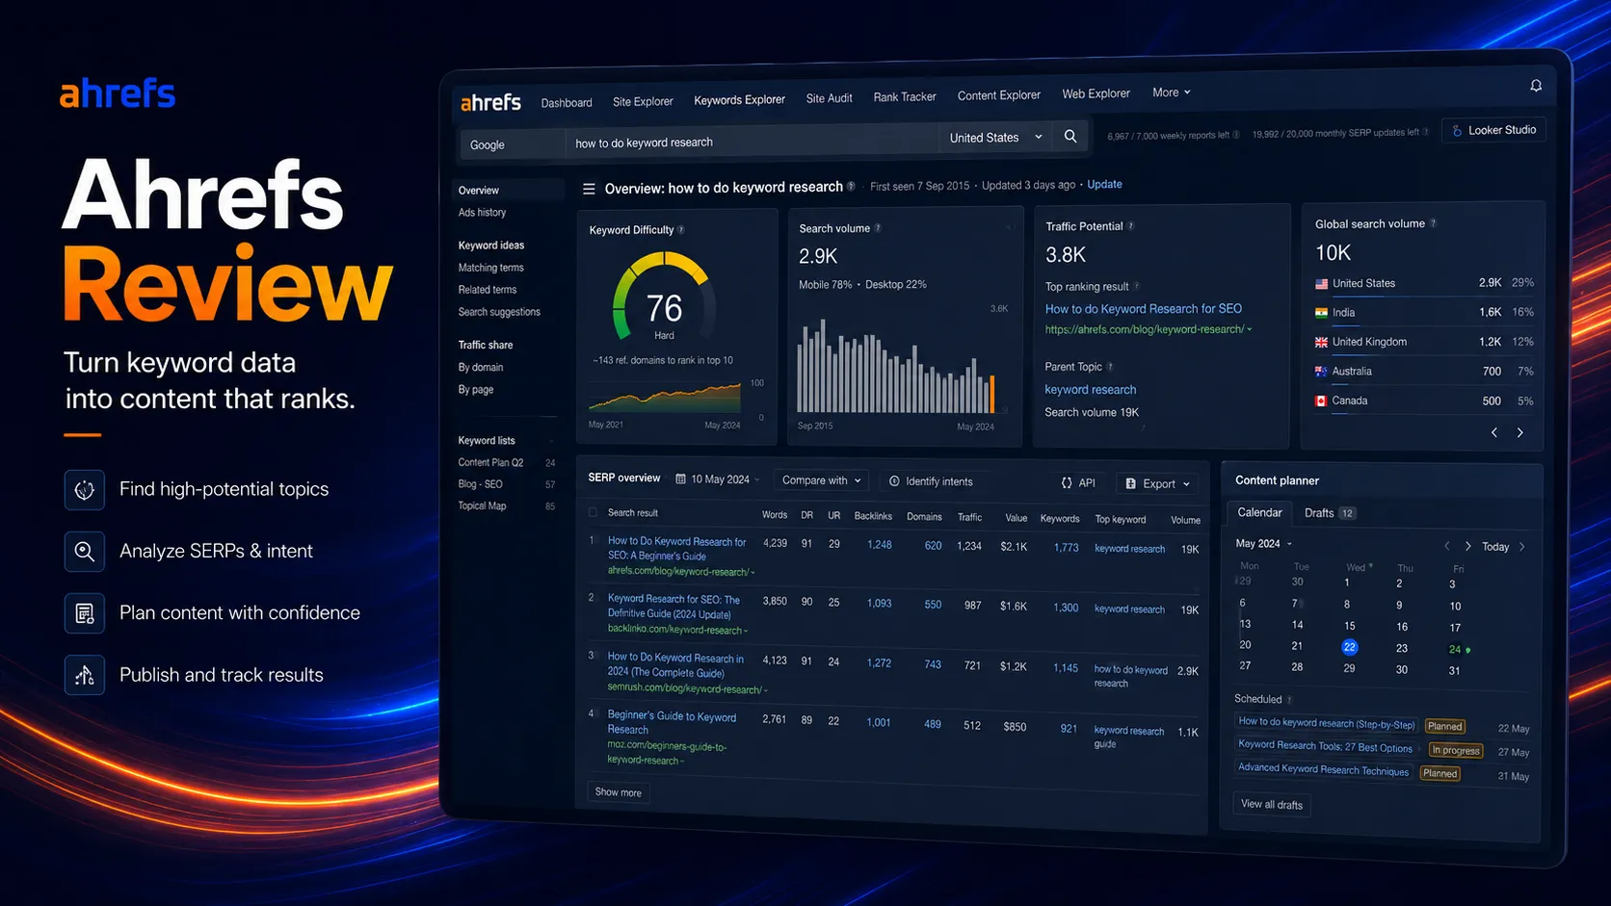Open the How to do Keyword Research for SEO link
Screen dimensions: 1611x906
(x=1143, y=309)
